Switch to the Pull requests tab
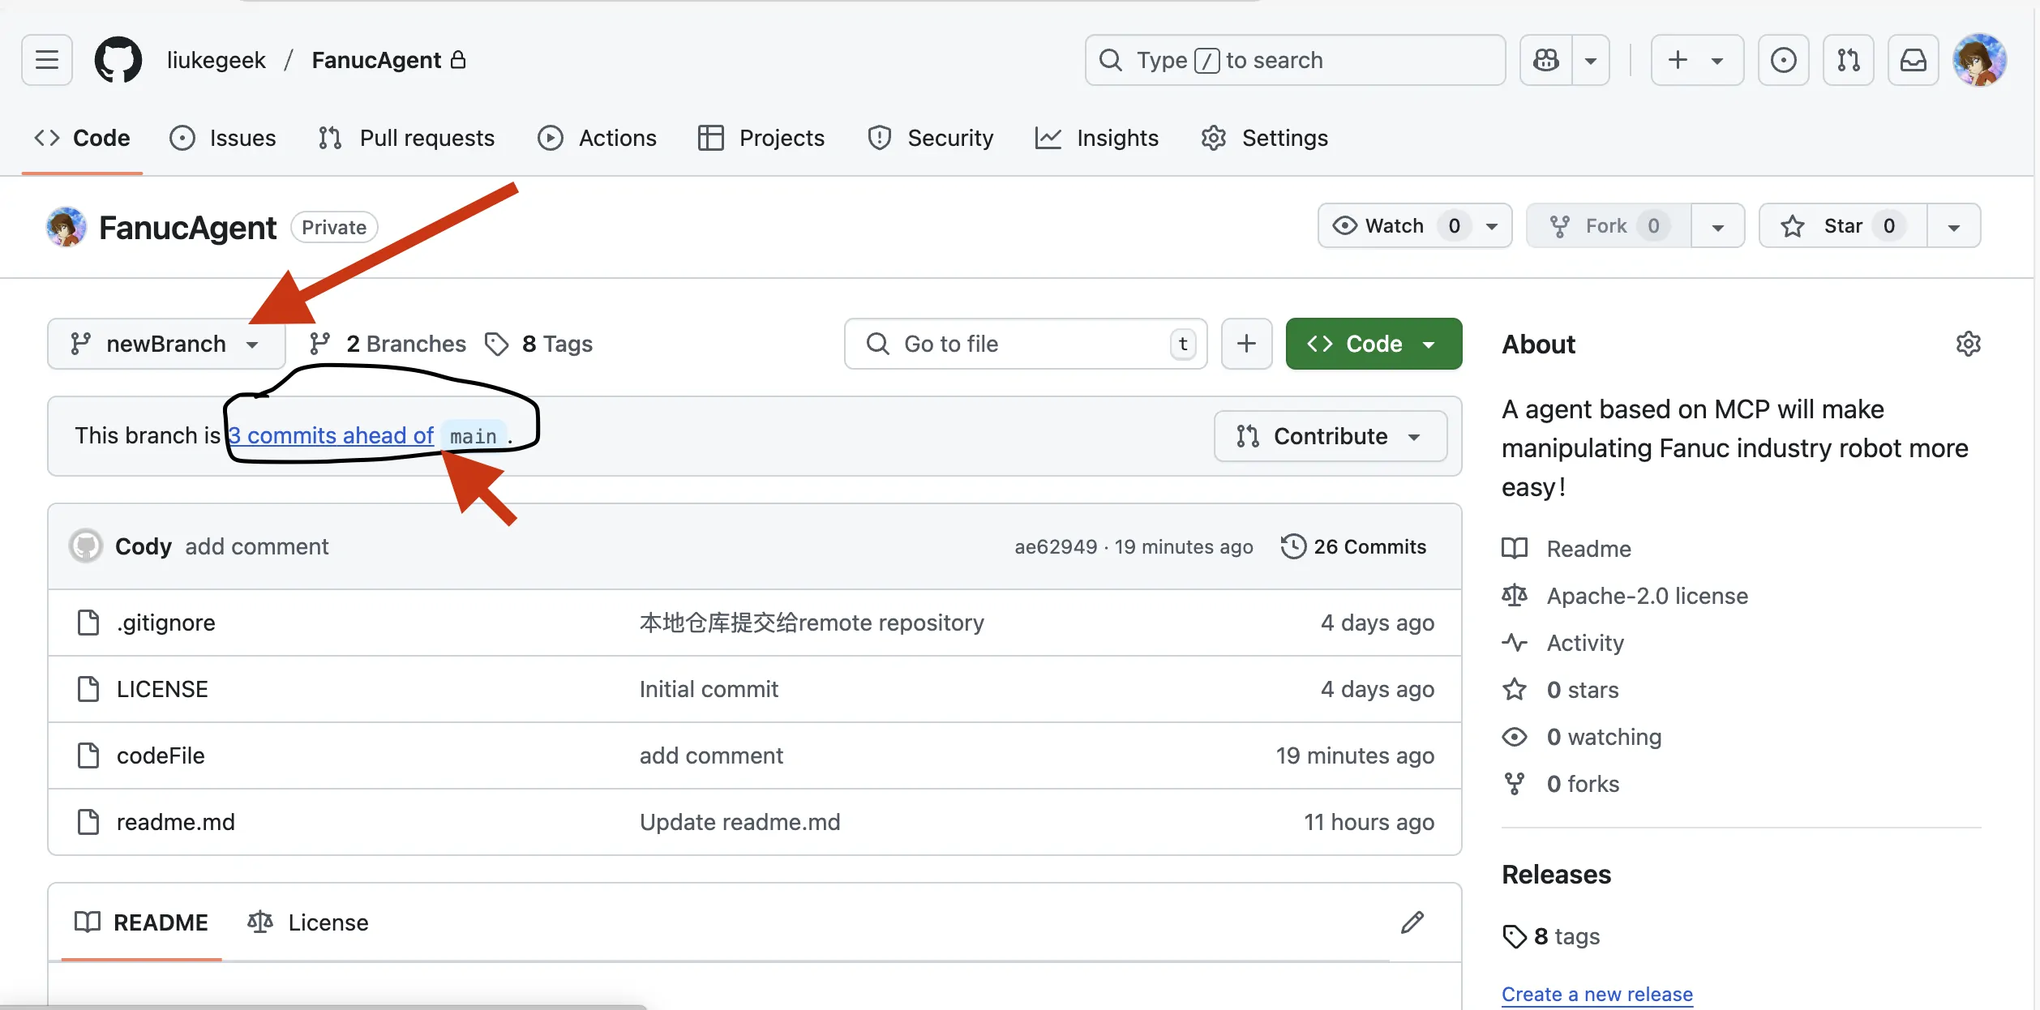The height and width of the screenshot is (1010, 2040). pyautogui.click(x=406, y=138)
